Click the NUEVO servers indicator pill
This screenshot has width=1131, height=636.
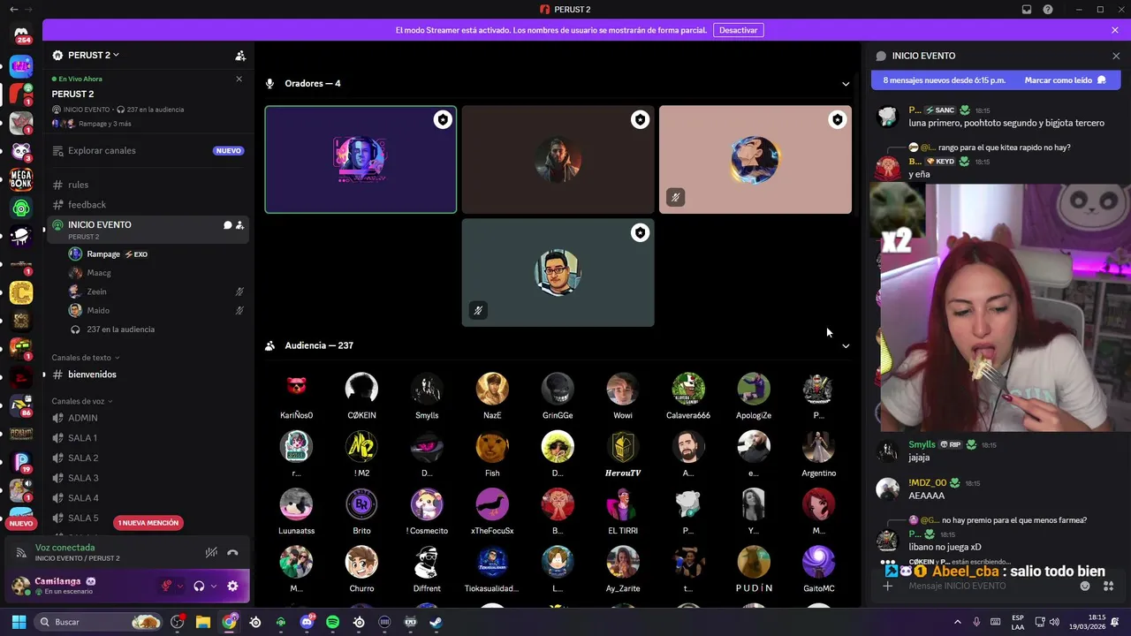click(21, 523)
